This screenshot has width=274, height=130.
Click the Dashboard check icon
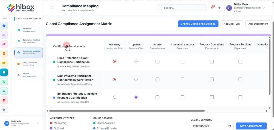tap(19, 30)
